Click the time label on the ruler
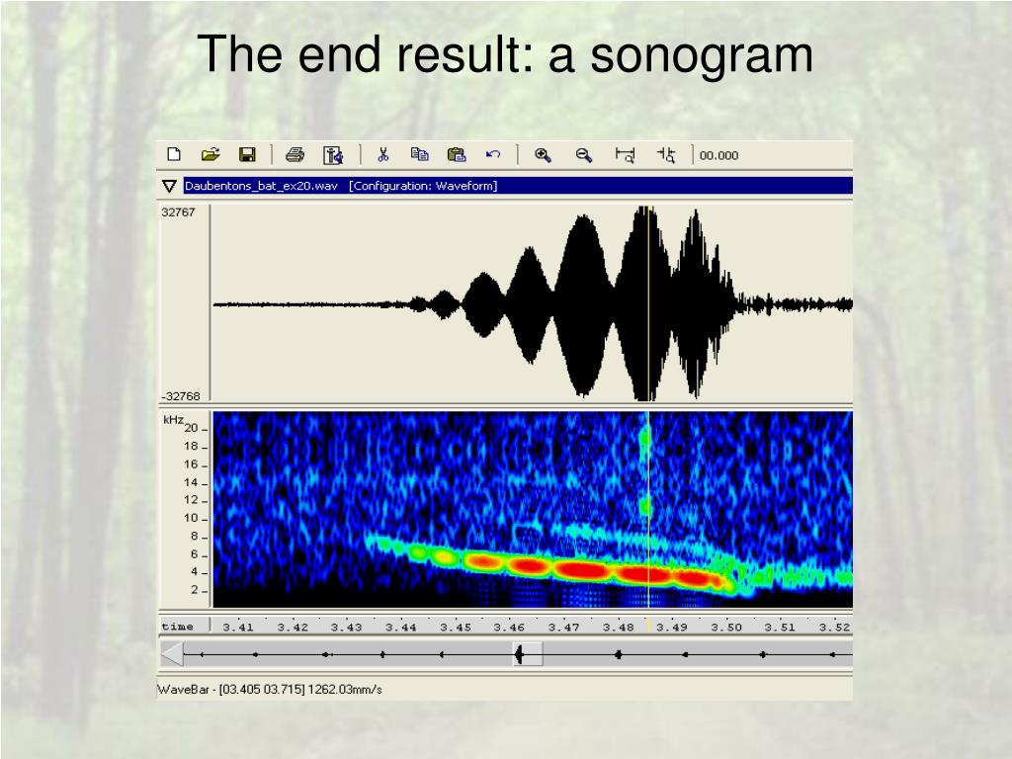 (178, 627)
